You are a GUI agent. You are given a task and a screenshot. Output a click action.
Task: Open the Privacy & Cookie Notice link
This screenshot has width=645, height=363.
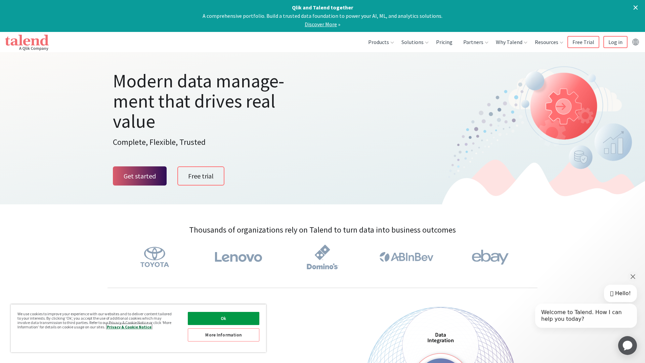click(x=129, y=327)
